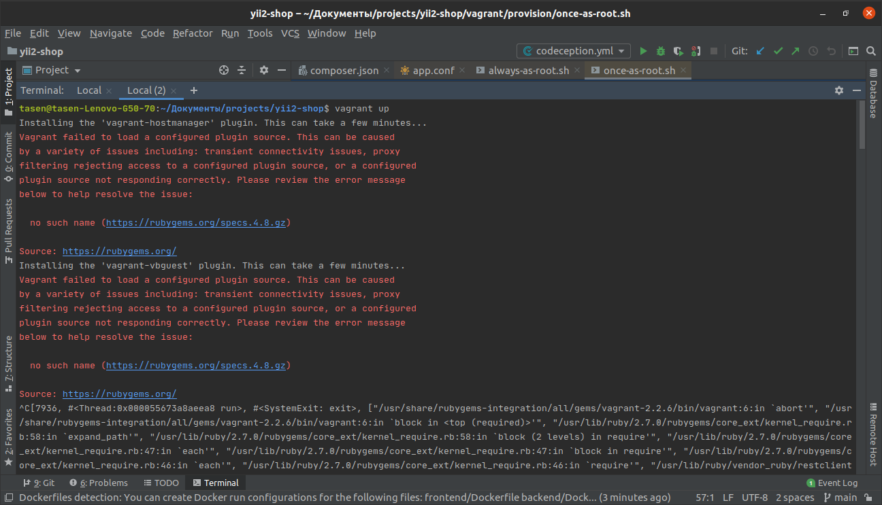Open the Event Log panel
The height and width of the screenshot is (505, 882).
tap(832, 483)
